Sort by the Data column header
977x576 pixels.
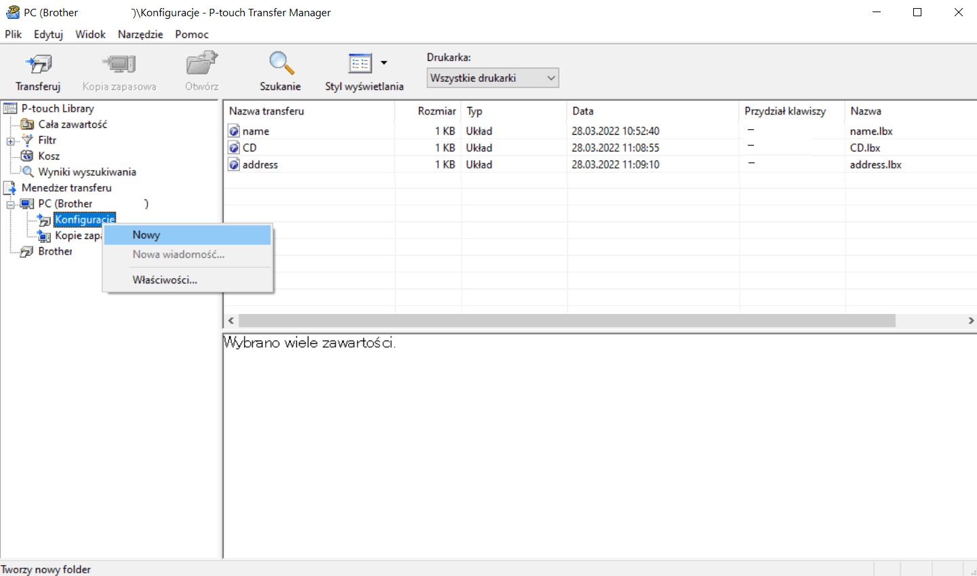click(583, 111)
